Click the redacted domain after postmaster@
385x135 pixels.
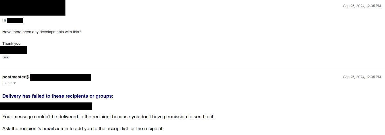(60, 77)
